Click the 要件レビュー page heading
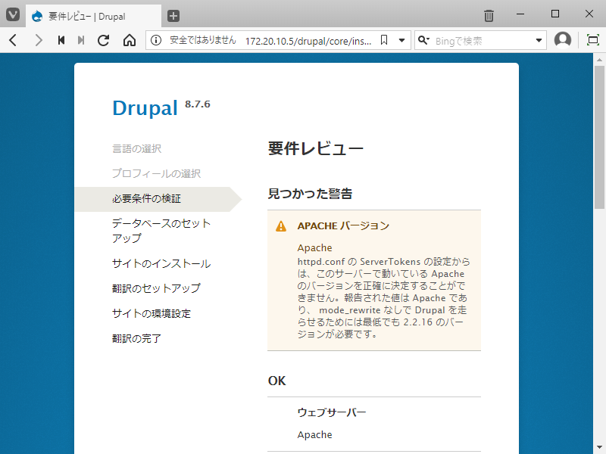Viewport: 606px width, 454px height. point(316,148)
